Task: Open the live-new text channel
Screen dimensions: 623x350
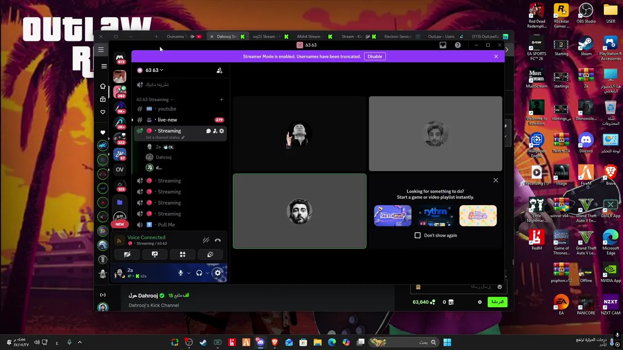Action: [180, 120]
